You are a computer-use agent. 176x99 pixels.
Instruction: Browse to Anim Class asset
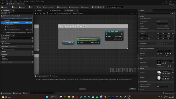[x=168, y=53]
